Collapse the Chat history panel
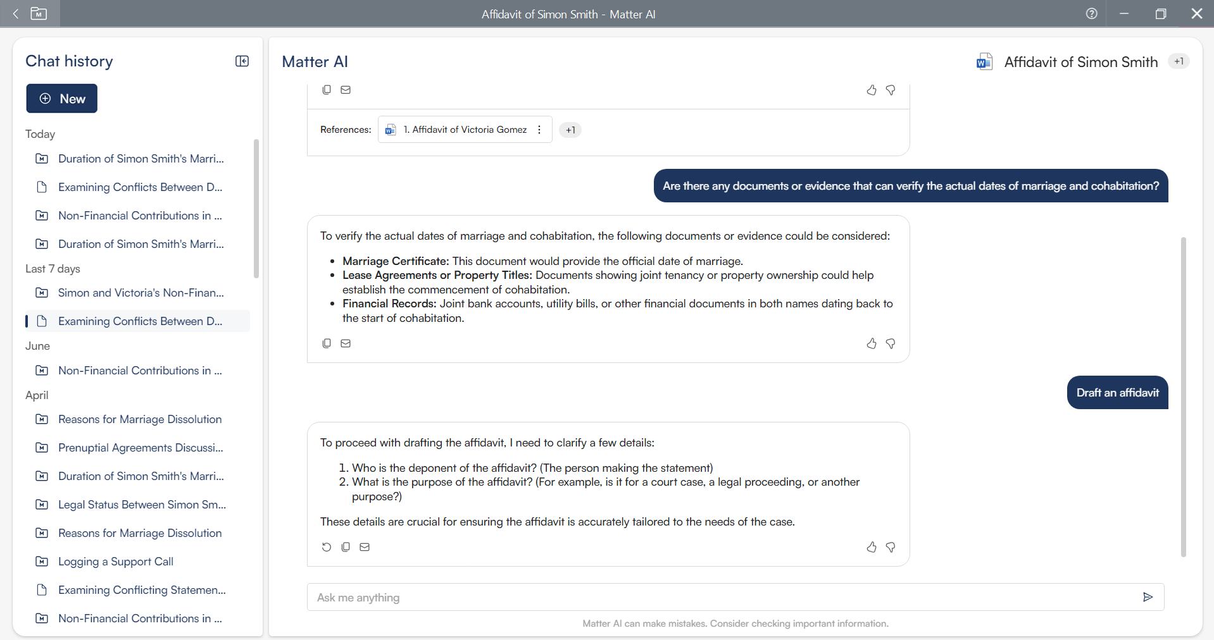 (242, 61)
